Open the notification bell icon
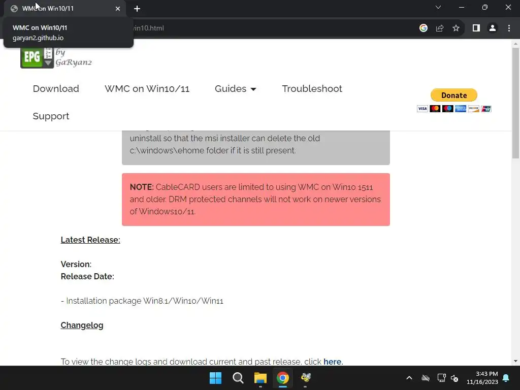 pyautogui.click(x=506, y=378)
